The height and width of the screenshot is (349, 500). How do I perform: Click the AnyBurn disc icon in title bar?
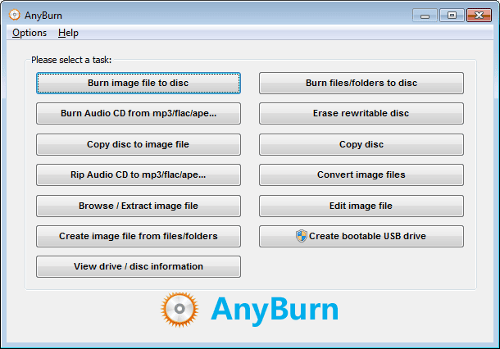coord(15,15)
